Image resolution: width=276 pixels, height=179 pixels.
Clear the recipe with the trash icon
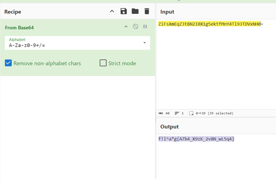tap(147, 11)
